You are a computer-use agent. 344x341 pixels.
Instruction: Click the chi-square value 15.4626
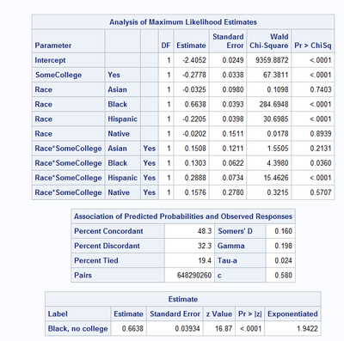275,178
